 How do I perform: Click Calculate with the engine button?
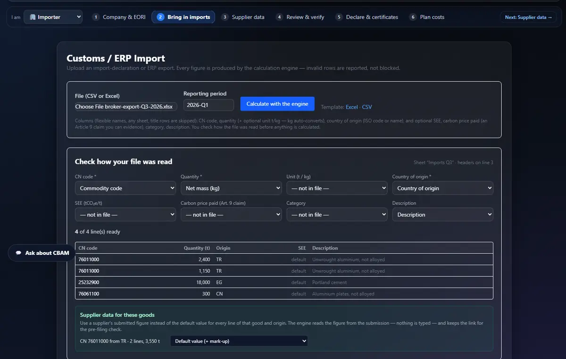click(x=277, y=104)
